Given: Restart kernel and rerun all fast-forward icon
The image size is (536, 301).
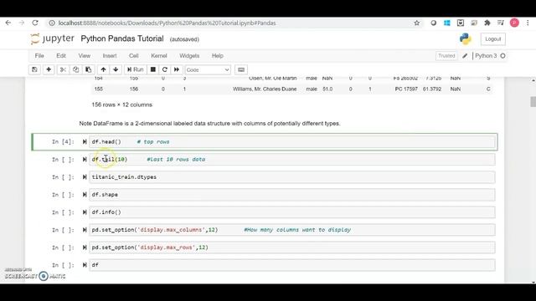Looking at the screenshot, I should click(177, 69).
